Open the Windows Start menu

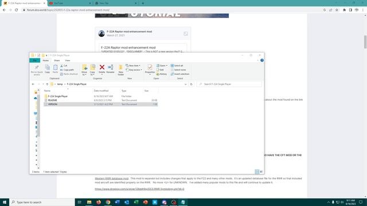(5, 202)
